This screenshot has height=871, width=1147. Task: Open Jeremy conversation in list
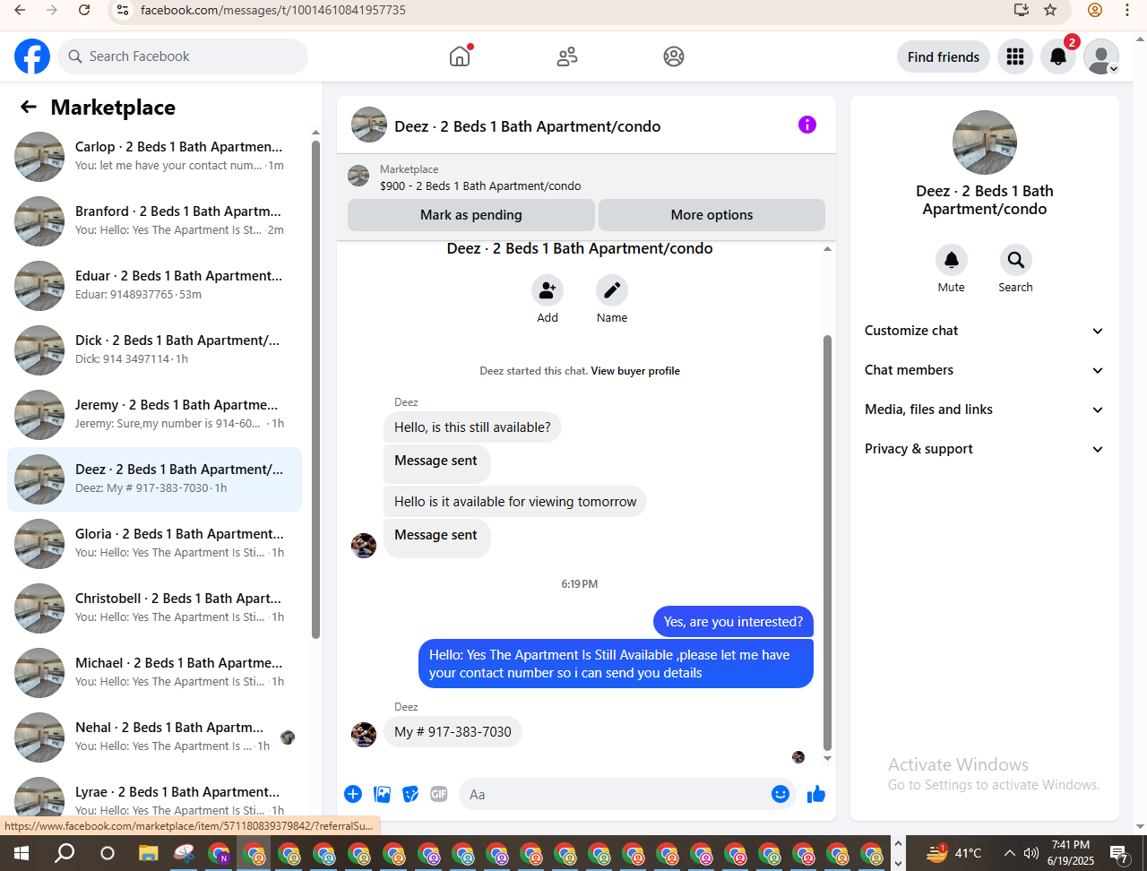154,415
